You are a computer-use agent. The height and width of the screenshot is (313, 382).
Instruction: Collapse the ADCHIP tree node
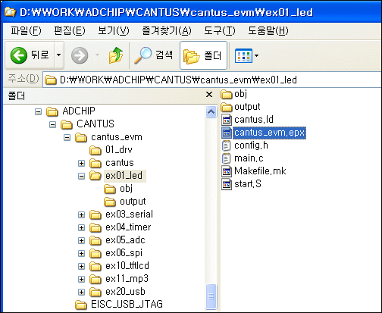[38, 111]
